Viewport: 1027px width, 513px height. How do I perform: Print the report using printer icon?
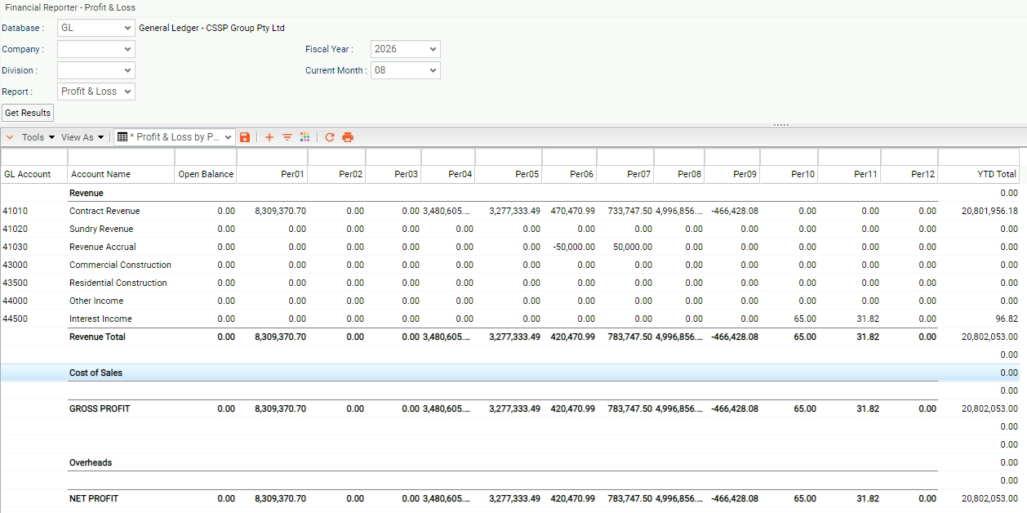348,137
